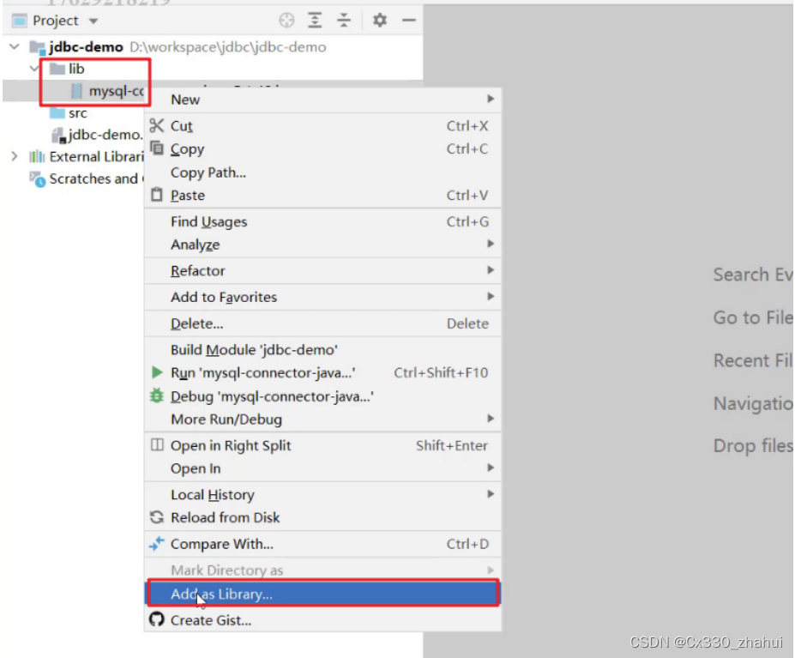Select the lib folder in the tree
This screenshot has height=658, width=795.
76,69
